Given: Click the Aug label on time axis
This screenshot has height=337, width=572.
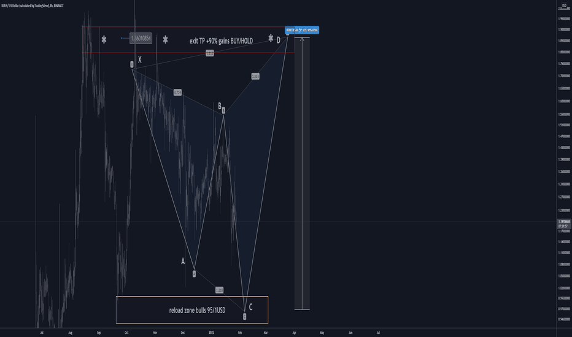Looking at the screenshot, I should [71, 333].
